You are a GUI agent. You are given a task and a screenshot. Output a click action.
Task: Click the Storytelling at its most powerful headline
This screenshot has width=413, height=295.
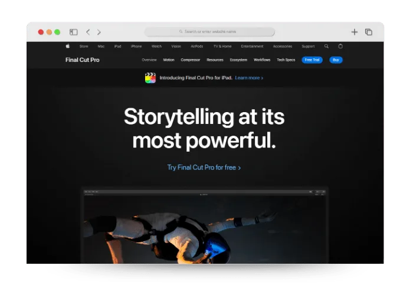click(204, 129)
